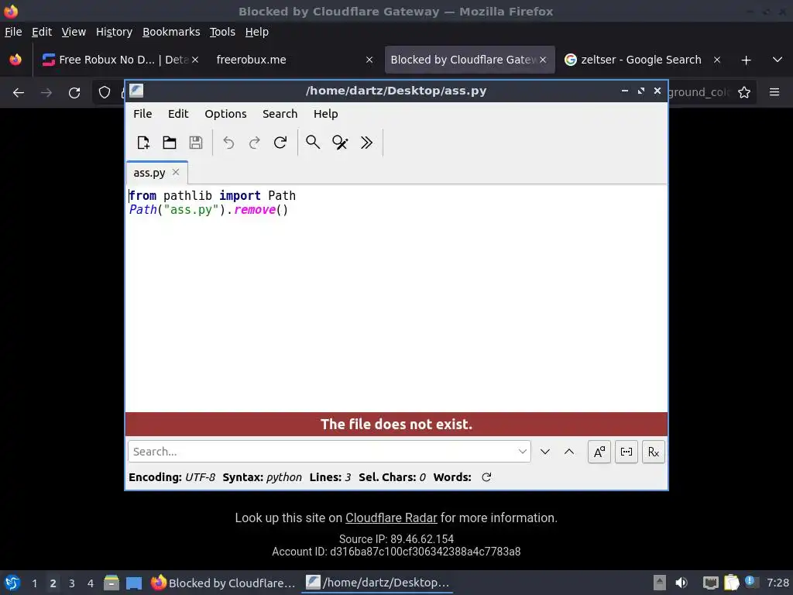Image resolution: width=793 pixels, height=595 pixels.
Task: Open Firefox's Bookmarks menu
Action: [x=171, y=32]
